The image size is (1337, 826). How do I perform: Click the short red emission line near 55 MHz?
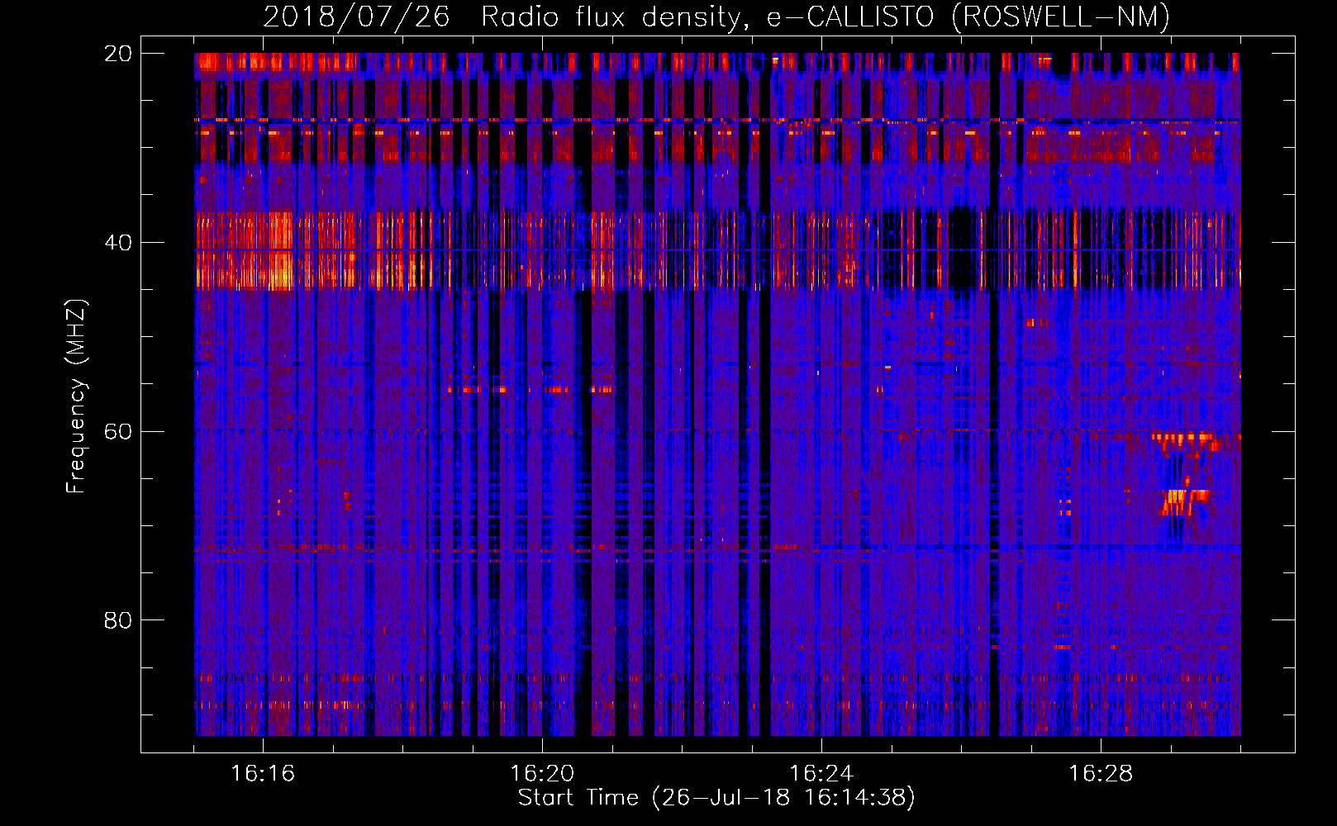531,389
